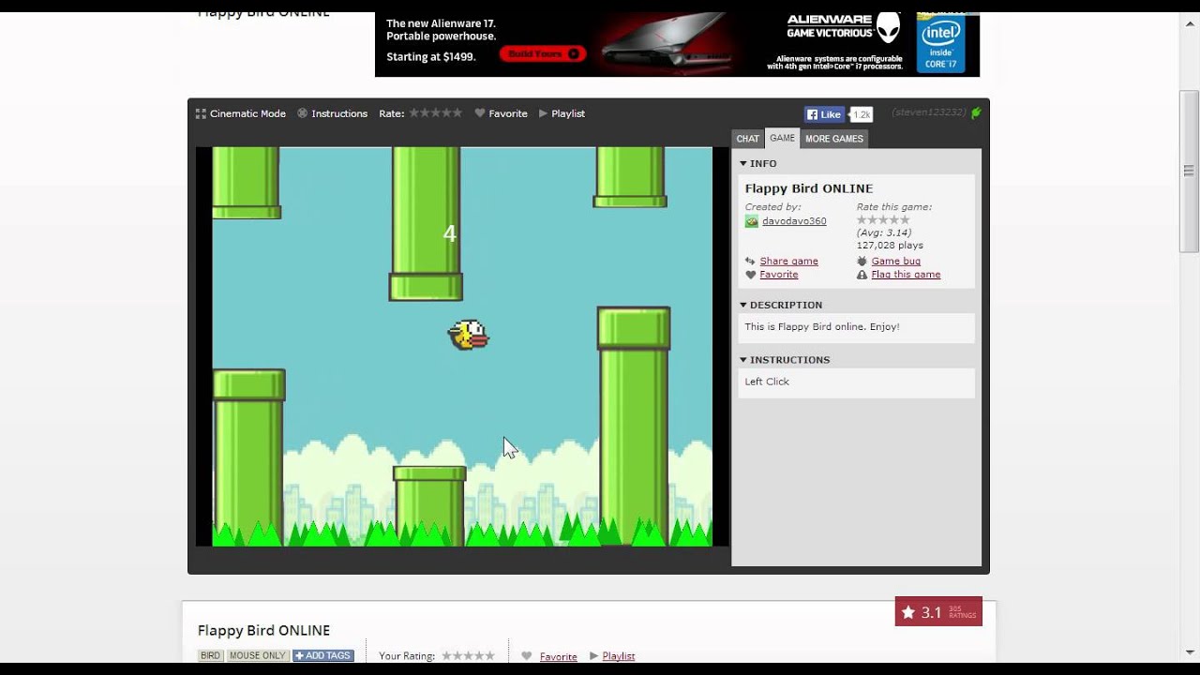Click Favorite text in the game toolbar
This screenshot has height=675, width=1200.
tap(508, 113)
